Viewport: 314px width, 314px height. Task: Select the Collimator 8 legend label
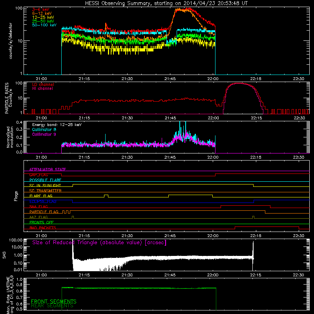(44, 130)
